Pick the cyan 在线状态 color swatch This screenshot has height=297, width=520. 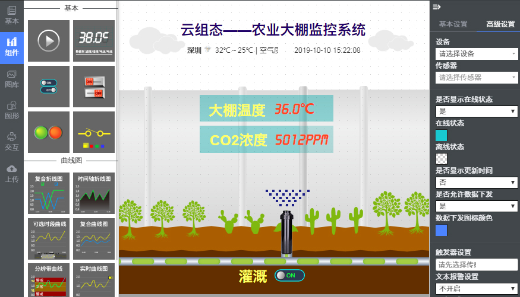(x=442, y=135)
